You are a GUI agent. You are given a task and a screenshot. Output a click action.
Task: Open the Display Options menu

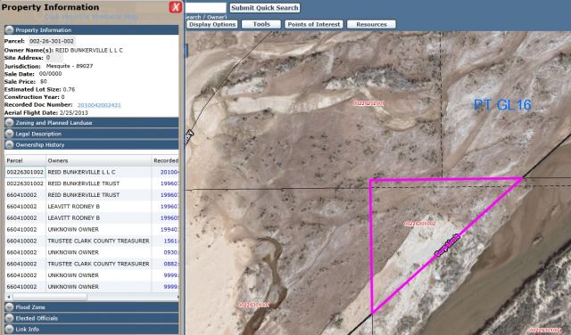(x=212, y=24)
